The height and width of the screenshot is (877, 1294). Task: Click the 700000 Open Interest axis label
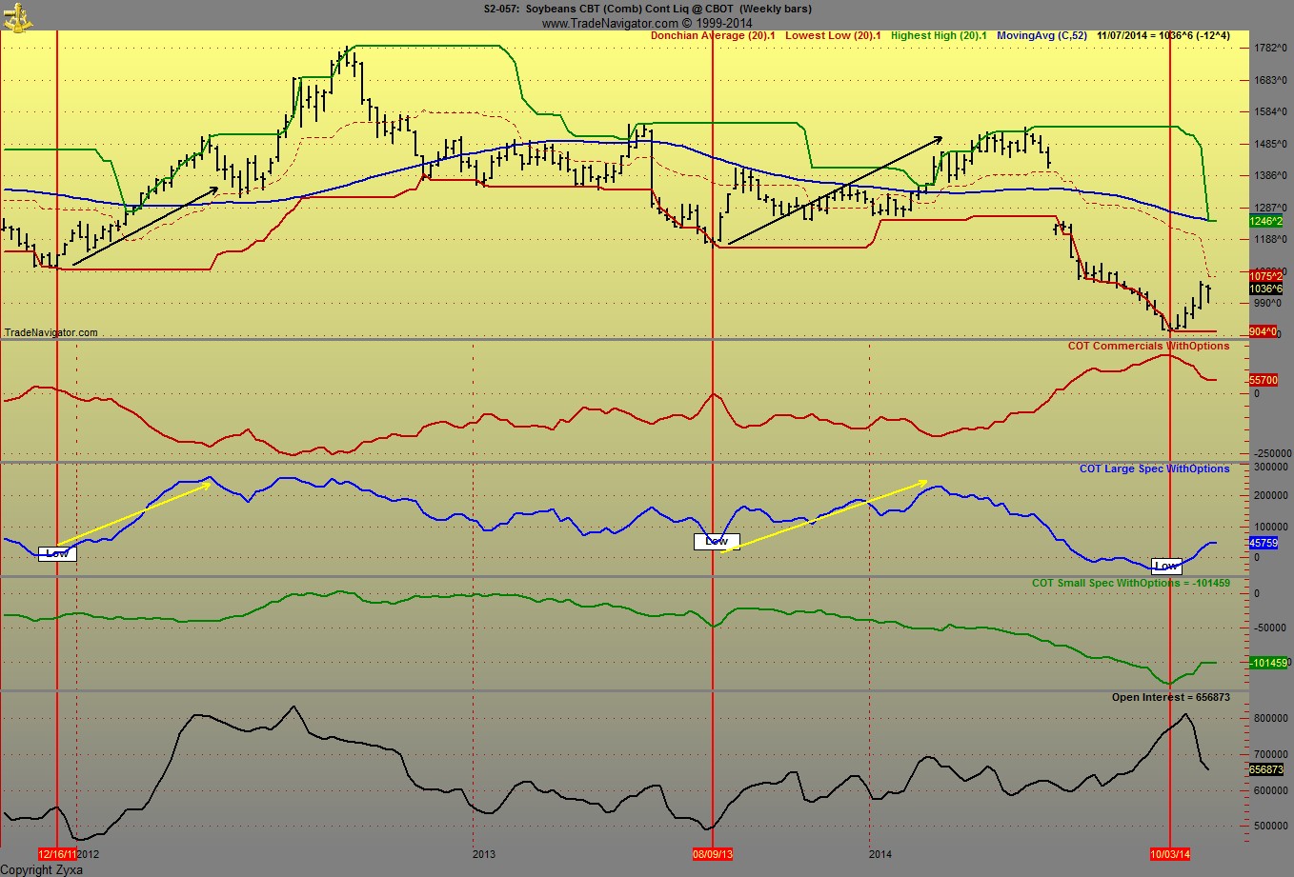(x=1270, y=754)
